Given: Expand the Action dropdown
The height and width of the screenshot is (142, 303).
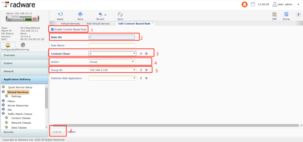Looking at the screenshot, I should [112, 62].
